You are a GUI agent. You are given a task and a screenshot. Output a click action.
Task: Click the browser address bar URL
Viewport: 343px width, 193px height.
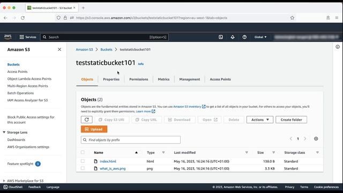pos(152,18)
